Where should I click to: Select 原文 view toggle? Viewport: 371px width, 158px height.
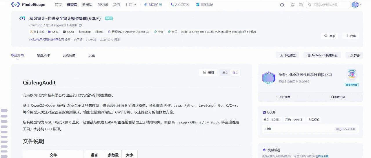(225, 73)
